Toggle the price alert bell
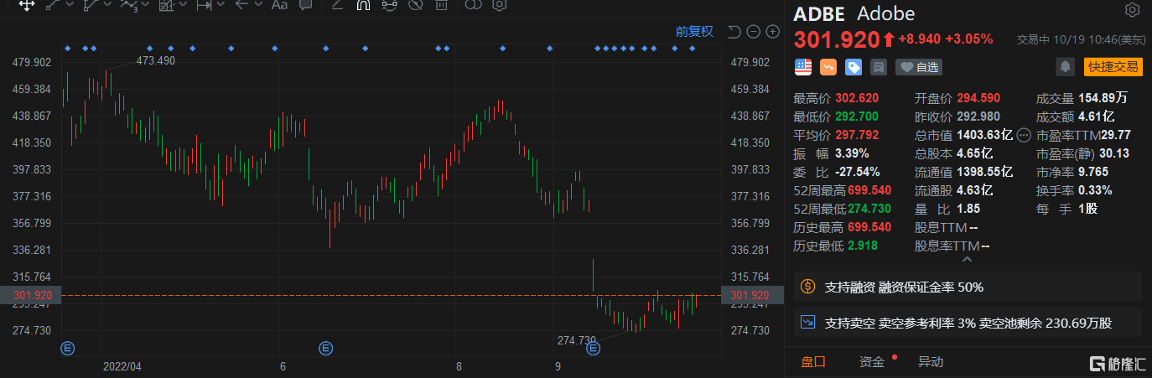This screenshot has width=1152, height=378. point(1065,67)
